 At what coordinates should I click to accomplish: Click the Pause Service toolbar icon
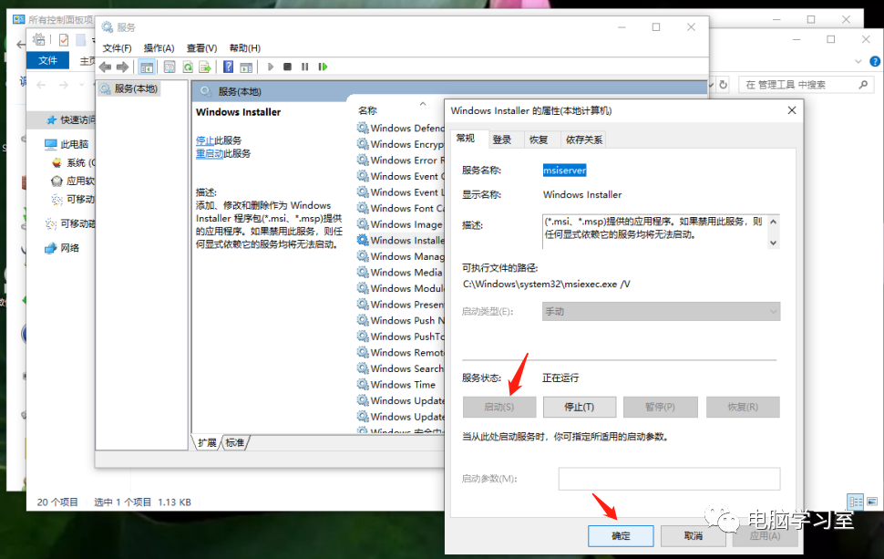pos(305,67)
